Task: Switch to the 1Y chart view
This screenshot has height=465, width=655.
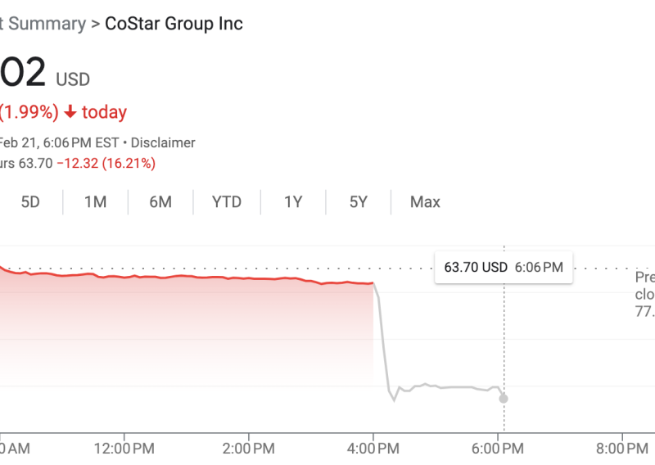Action: (x=293, y=202)
